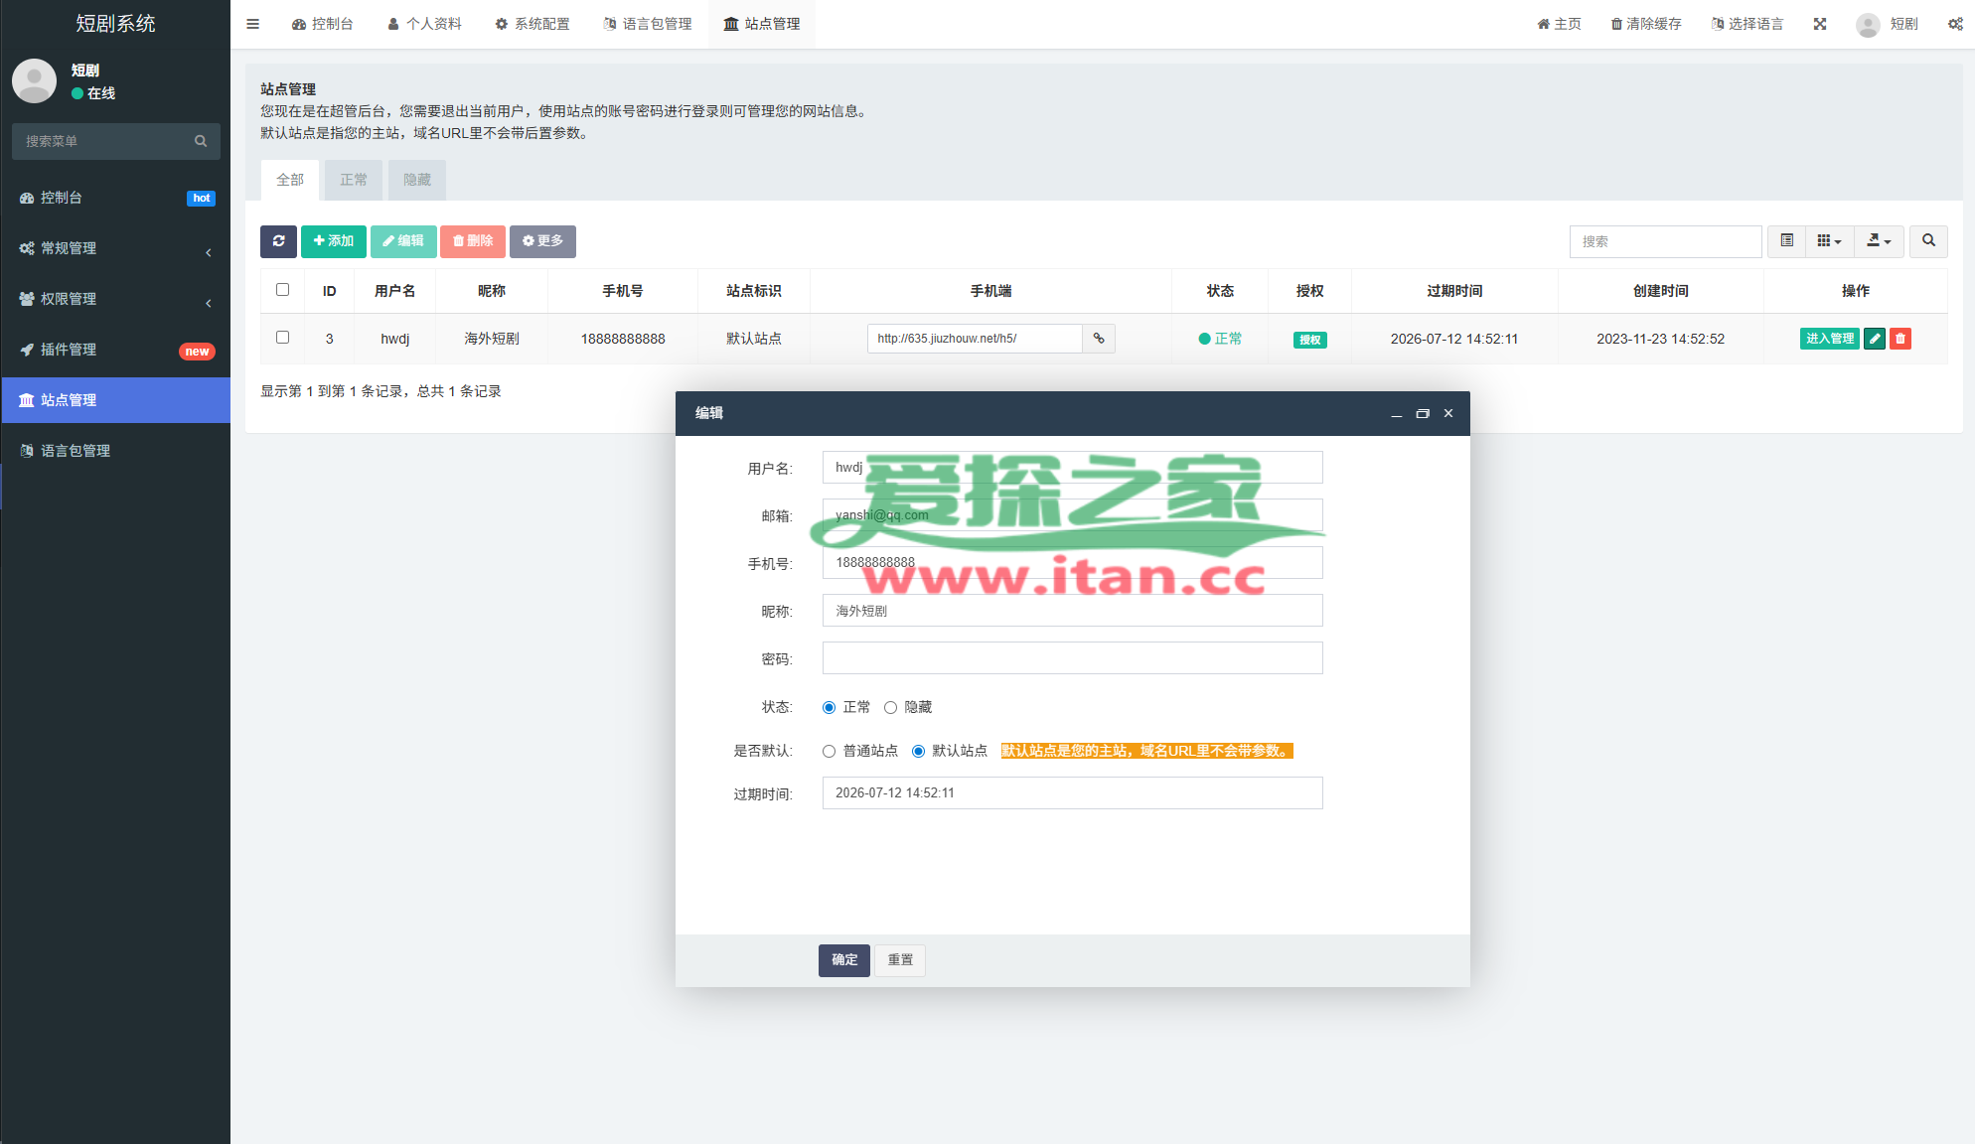Click the 密码 input field
The height and width of the screenshot is (1144, 1975).
tap(1072, 658)
